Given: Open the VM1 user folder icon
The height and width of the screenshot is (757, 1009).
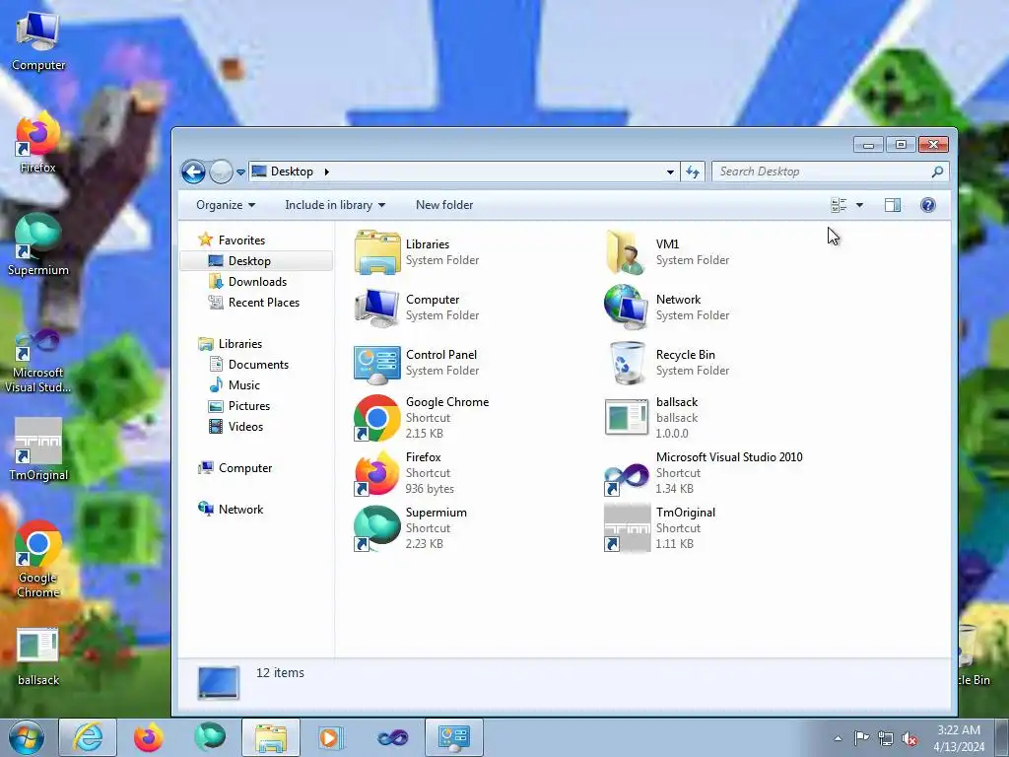Looking at the screenshot, I should tap(626, 252).
